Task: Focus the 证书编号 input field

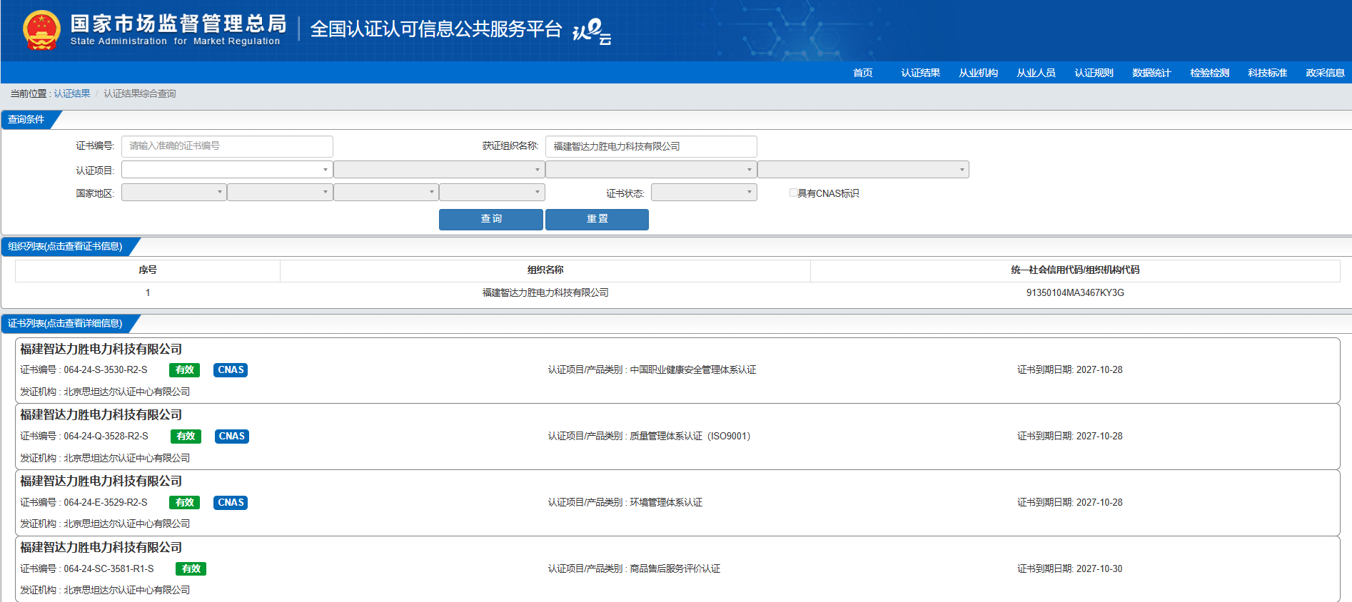Action: [227, 146]
